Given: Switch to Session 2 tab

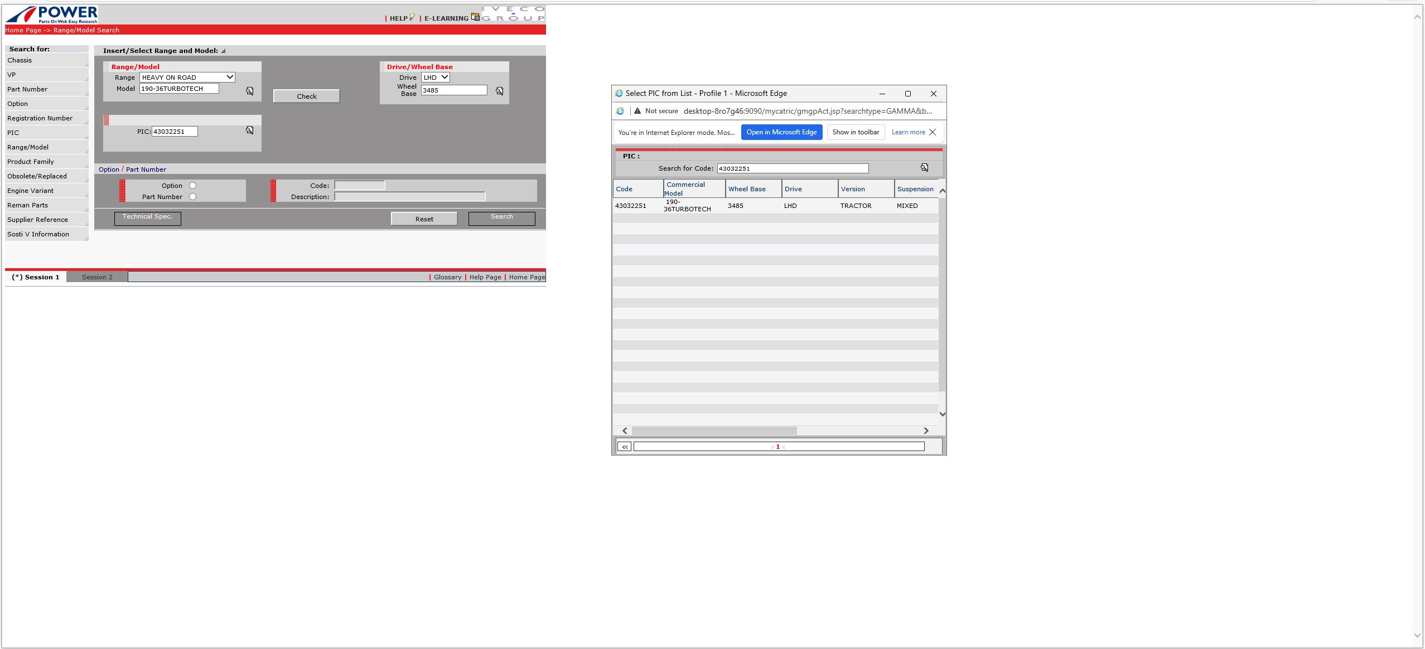Looking at the screenshot, I should click(x=97, y=277).
